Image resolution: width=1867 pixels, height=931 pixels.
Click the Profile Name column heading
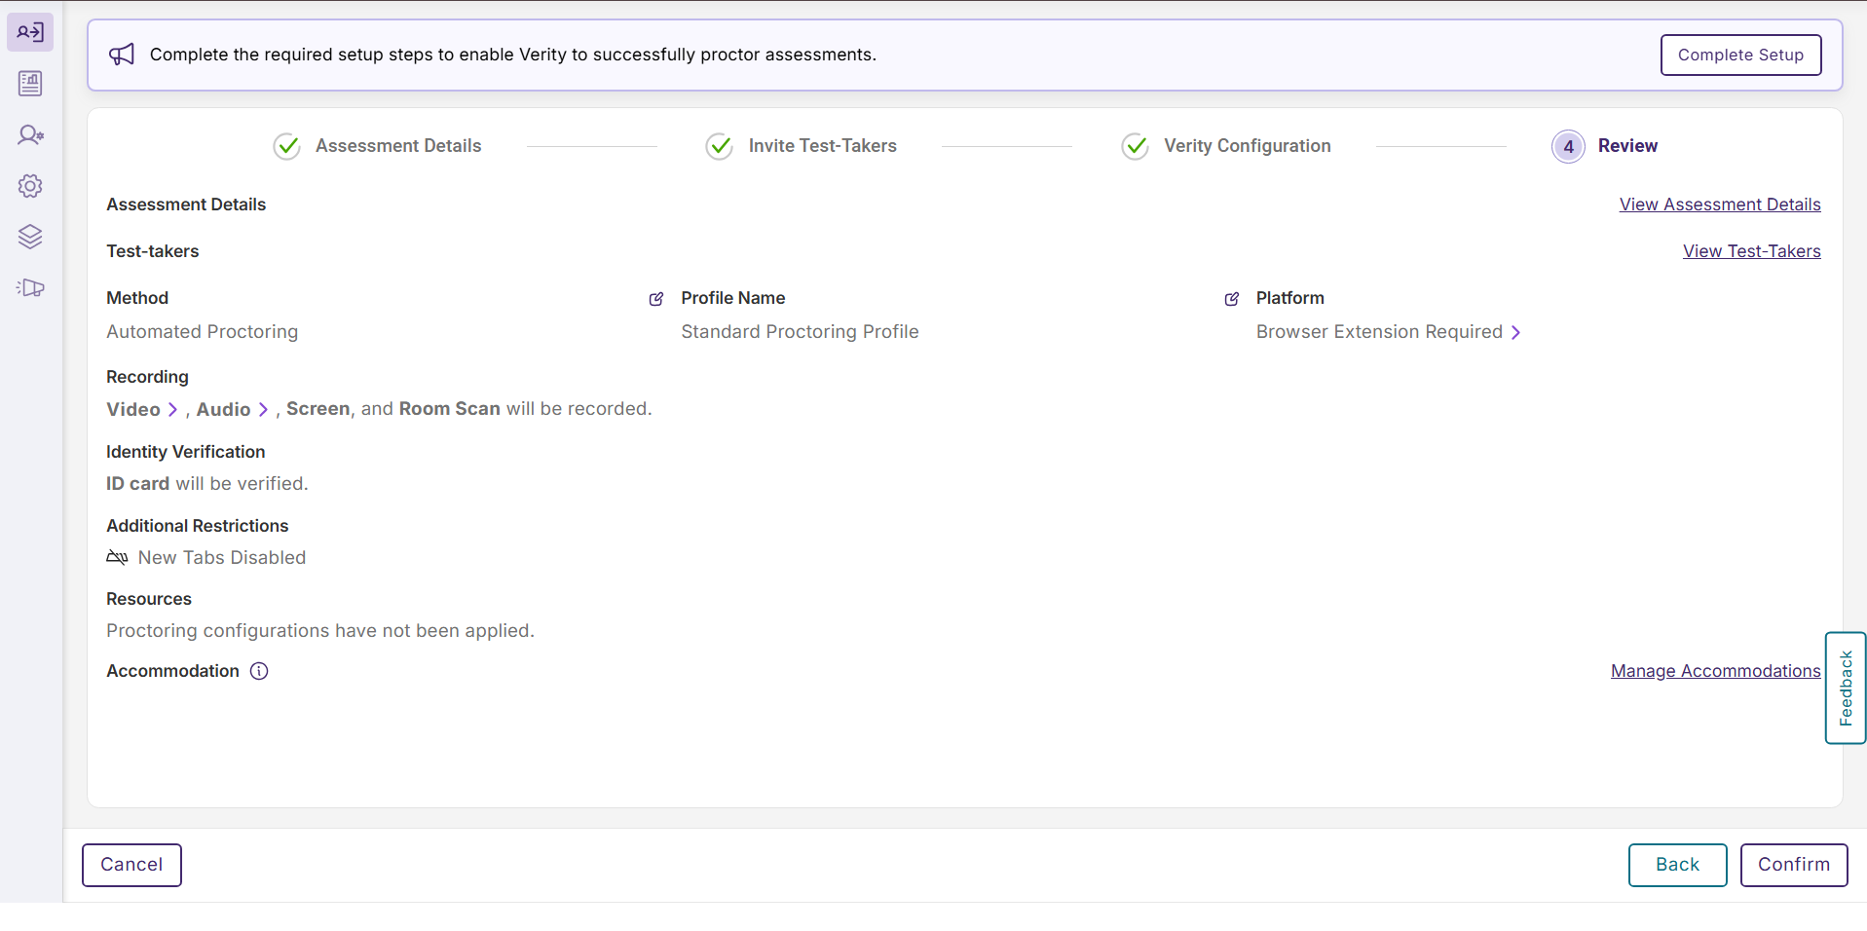(733, 298)
